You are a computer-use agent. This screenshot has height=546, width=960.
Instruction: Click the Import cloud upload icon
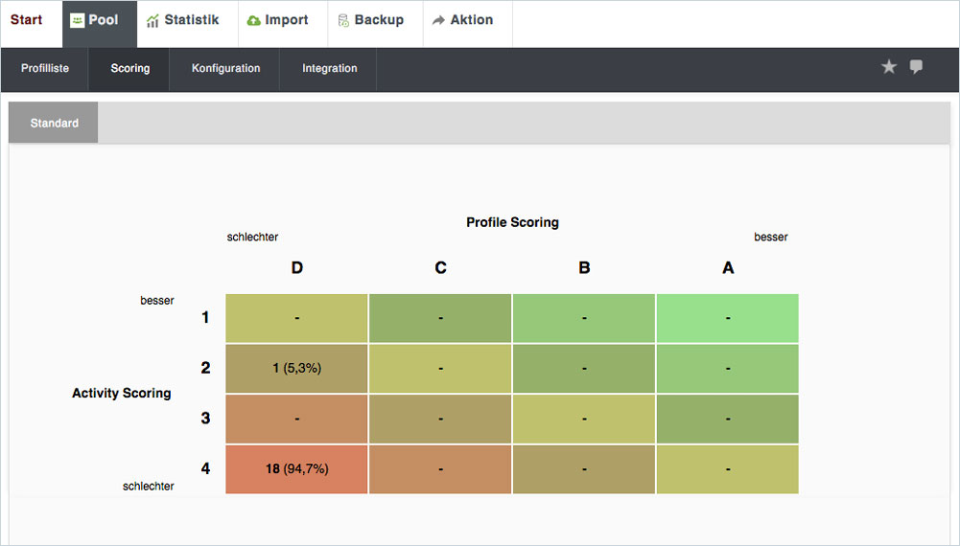253,21
